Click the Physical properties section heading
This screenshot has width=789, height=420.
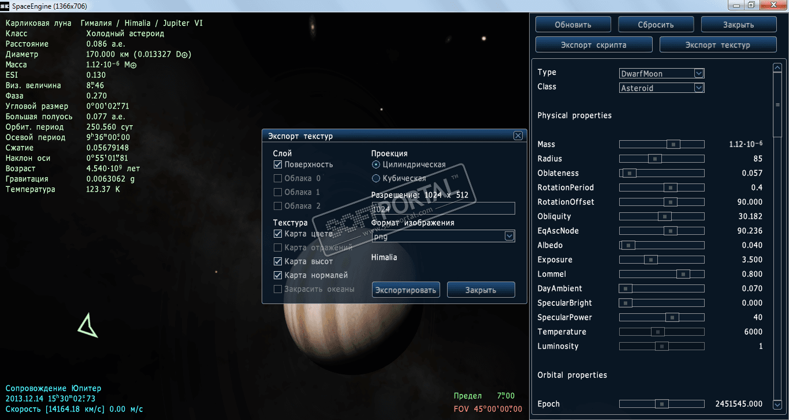pyautogui.click(x=575, y=115)
